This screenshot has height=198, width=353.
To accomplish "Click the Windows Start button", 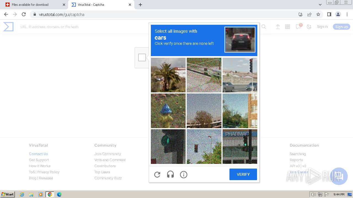I will click(8, 194).
